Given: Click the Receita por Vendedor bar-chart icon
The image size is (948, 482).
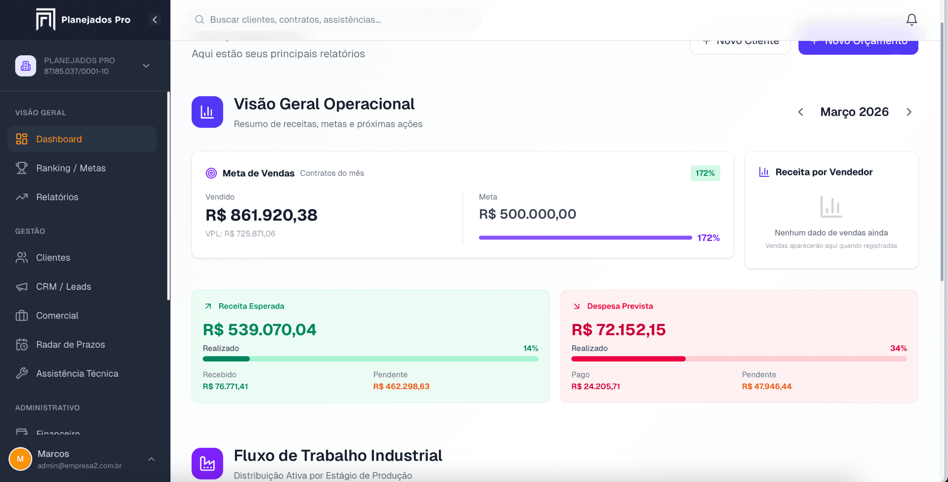Looking at the screenshot, I should (x=764, y=172).
